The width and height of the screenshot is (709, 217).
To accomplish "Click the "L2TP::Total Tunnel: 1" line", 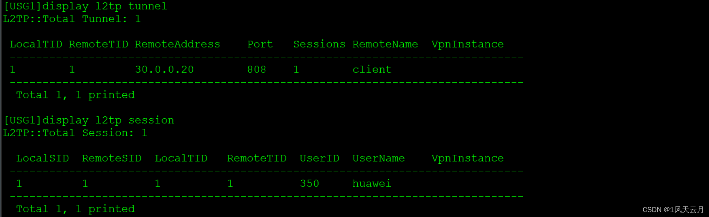I will (72, 19).
